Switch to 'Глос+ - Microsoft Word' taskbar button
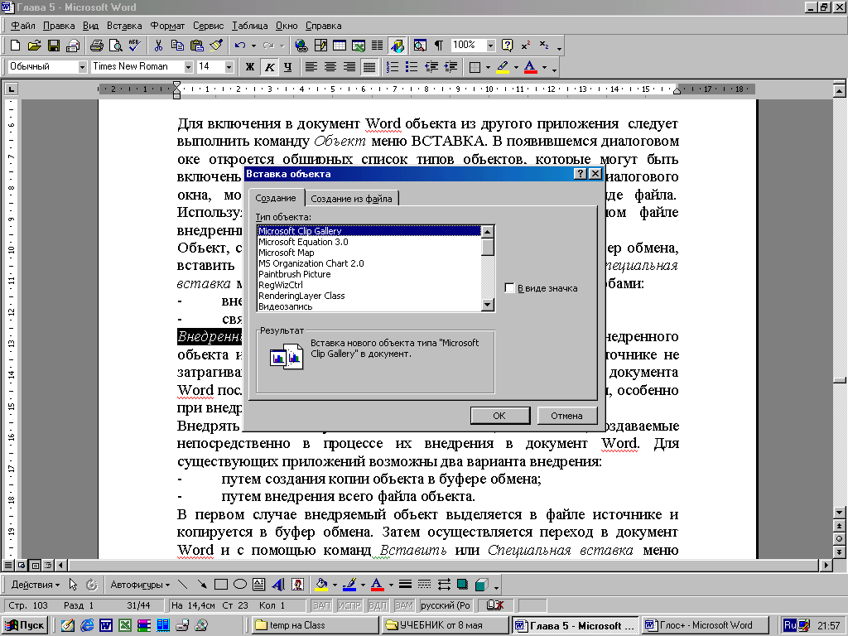 (x=706, y=625)
